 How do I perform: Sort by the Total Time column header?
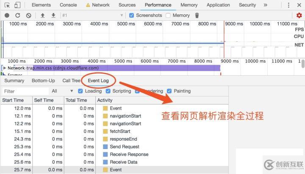pos(80,100)
